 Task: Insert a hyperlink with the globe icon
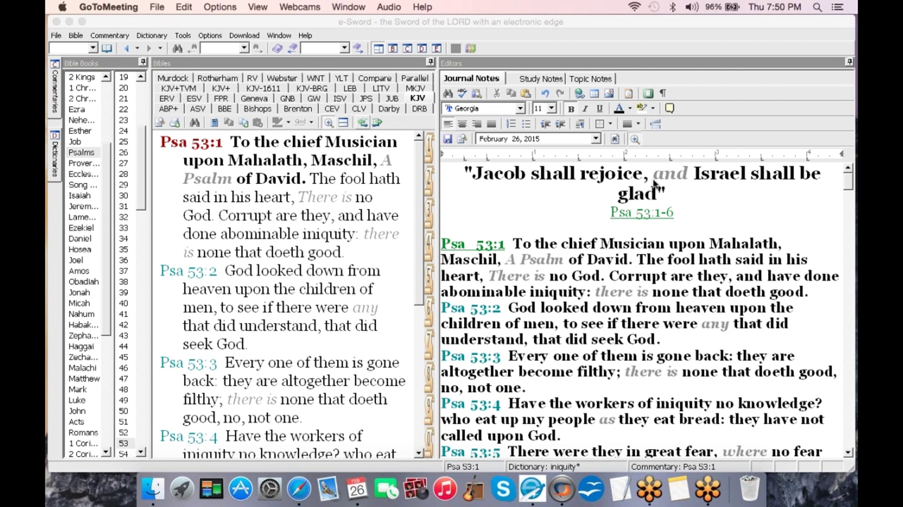click(x=579, y=93)
